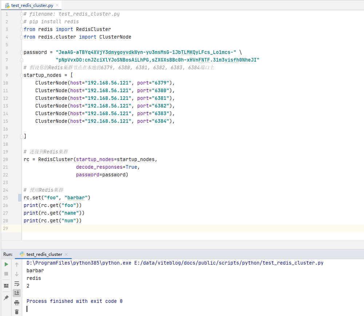Viewport: 364px width, 316px height.
Task: Click the "num" string on line 28
Action: [x=69, y=221]
